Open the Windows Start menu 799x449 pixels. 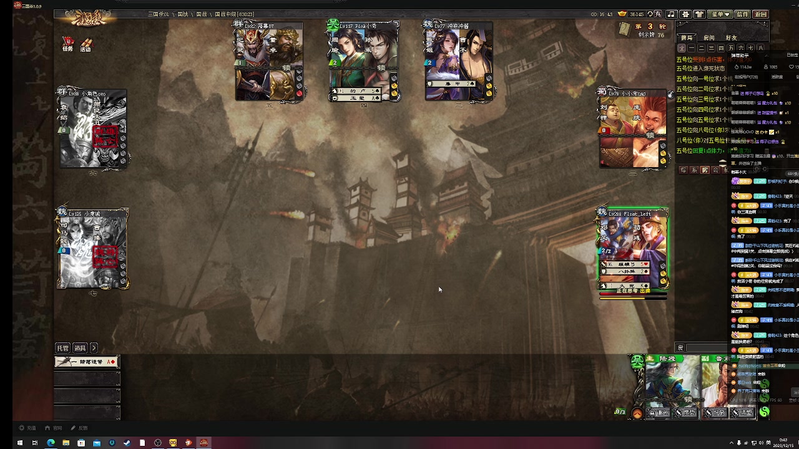point(20,443)
